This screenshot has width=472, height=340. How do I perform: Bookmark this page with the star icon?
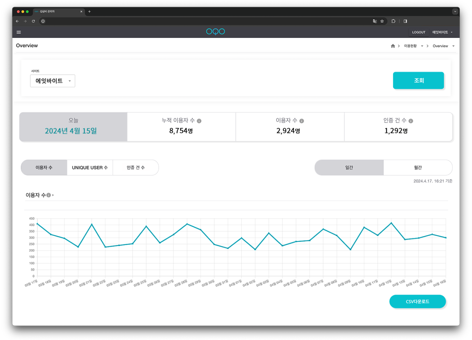(x=382, y=21)
